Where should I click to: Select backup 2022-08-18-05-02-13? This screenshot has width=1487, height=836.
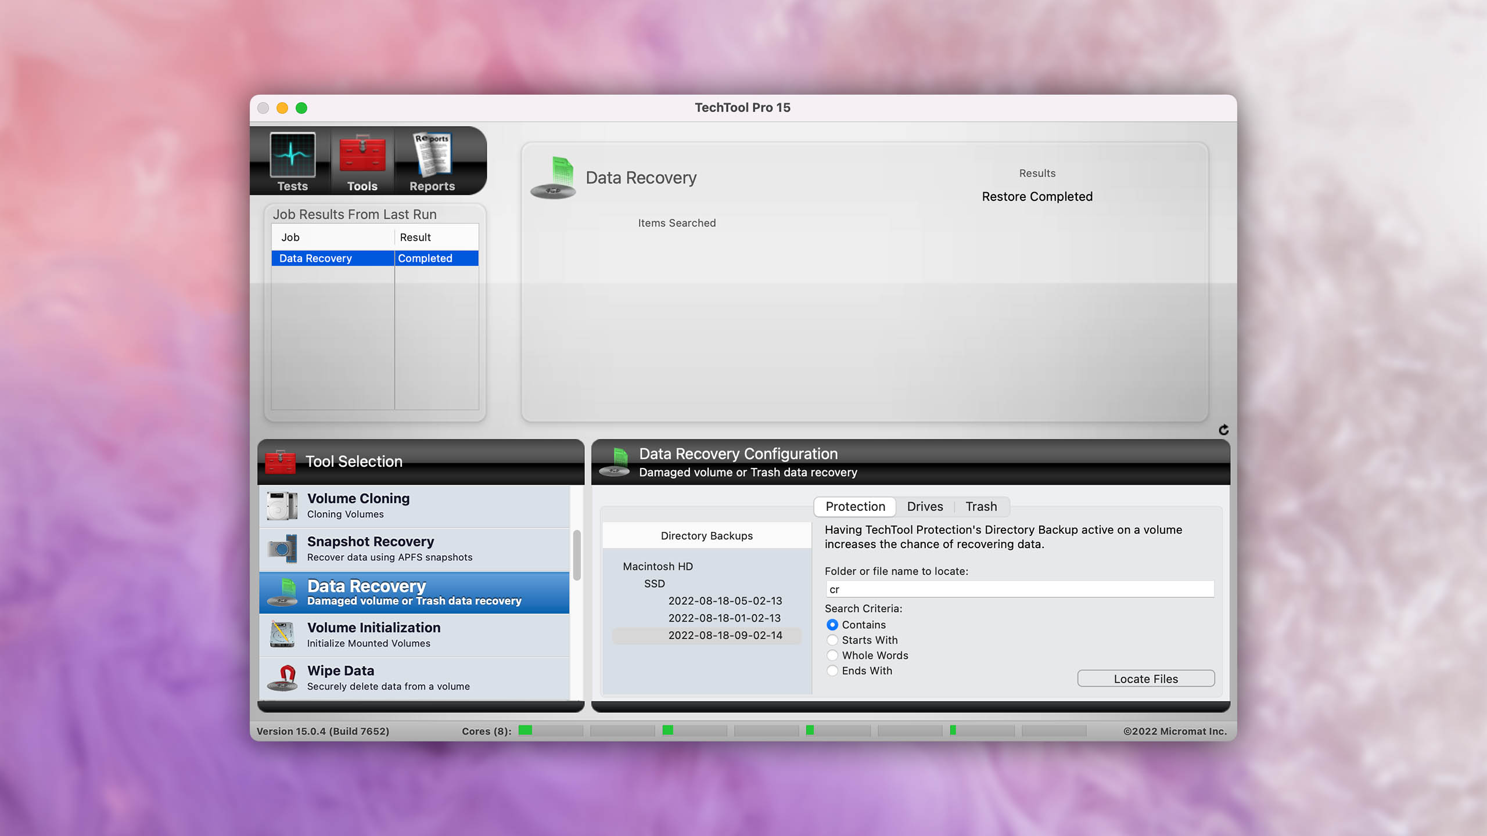[725, 601]
